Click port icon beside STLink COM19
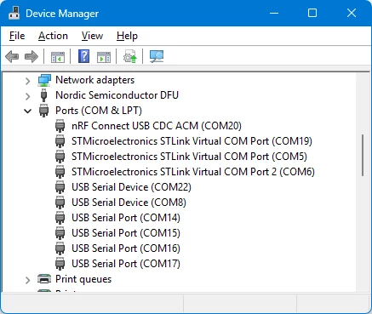The width and height of the screenshot is (372, 314). tap(60, 141)
